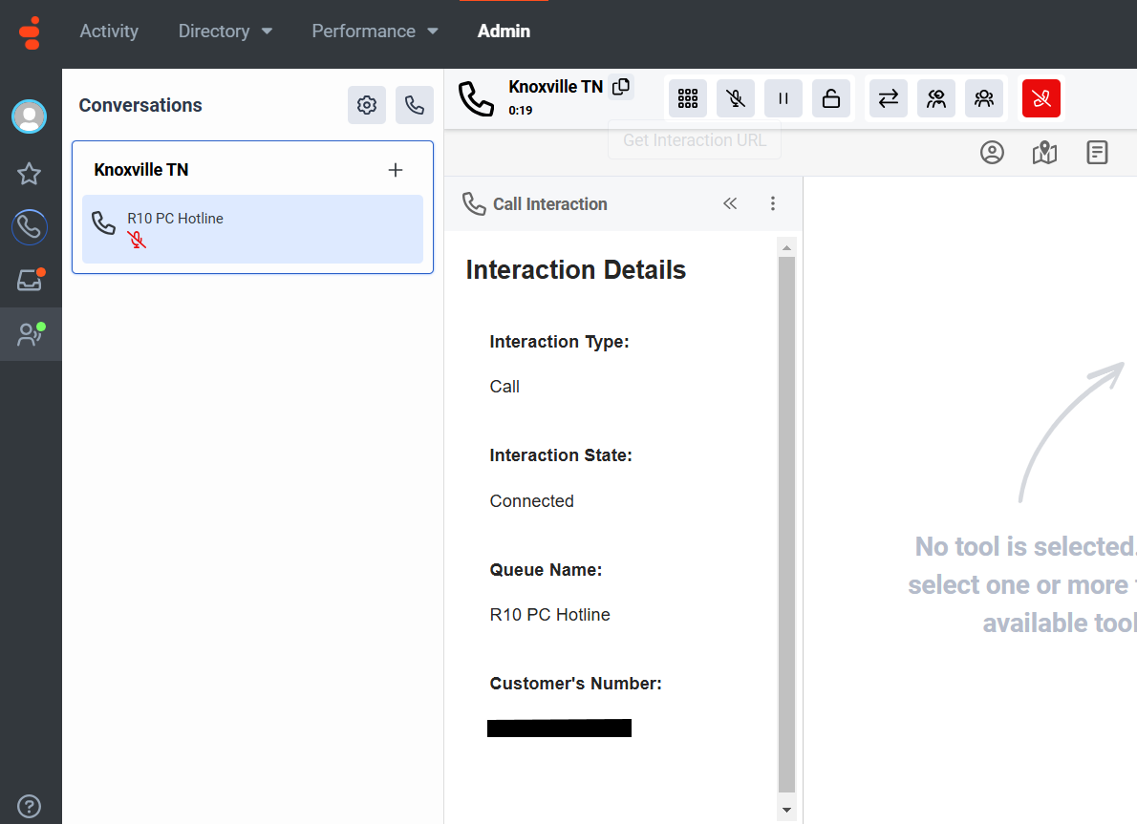End the call with red button

coord(1041,97)
